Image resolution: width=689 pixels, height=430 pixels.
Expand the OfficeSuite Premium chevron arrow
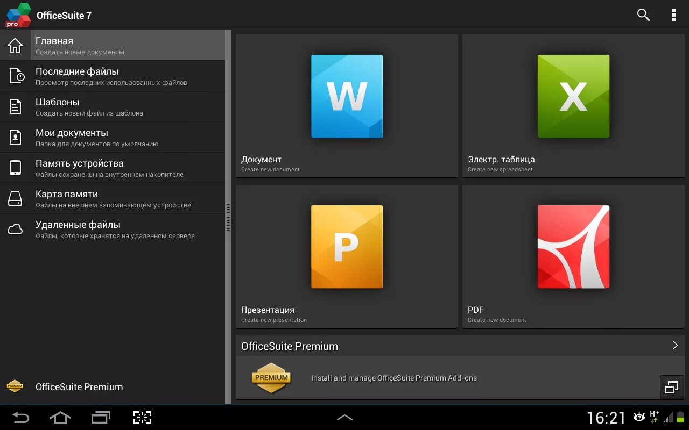pos(675,345)
